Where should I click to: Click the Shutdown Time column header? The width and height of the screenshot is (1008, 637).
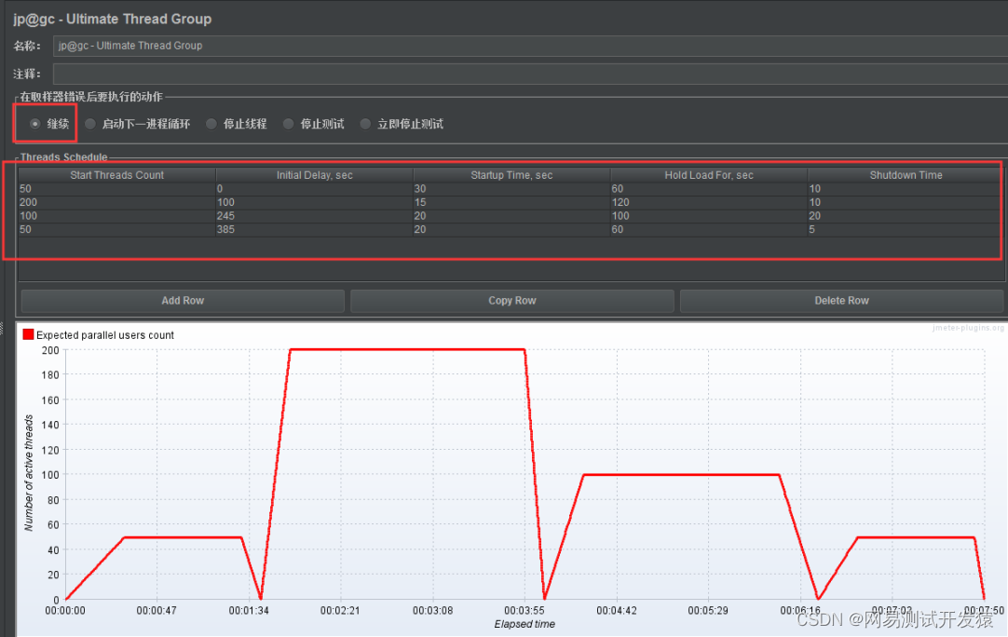906,175
